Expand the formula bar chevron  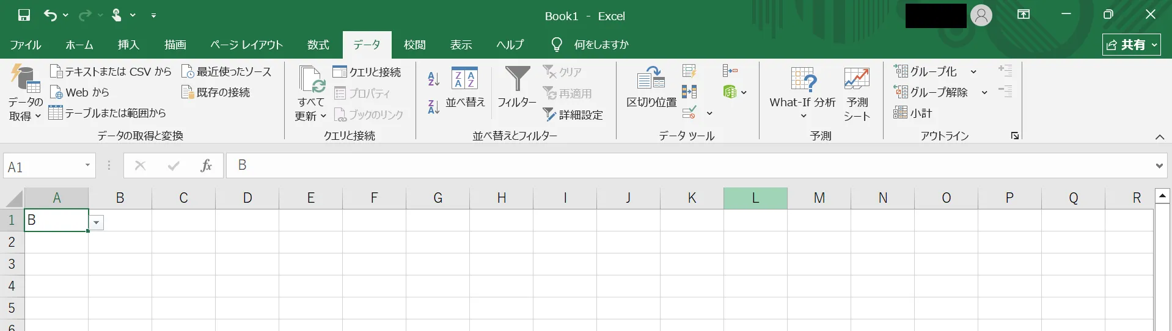point(1159,166)
